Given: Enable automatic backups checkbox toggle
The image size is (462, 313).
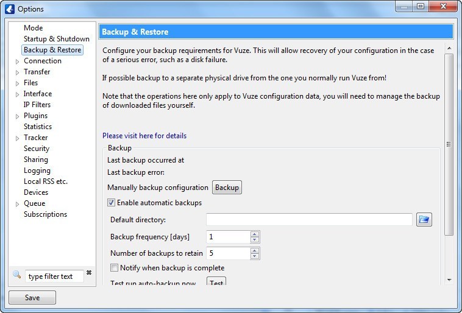Looking at the screenshot, I should (111, 203).
